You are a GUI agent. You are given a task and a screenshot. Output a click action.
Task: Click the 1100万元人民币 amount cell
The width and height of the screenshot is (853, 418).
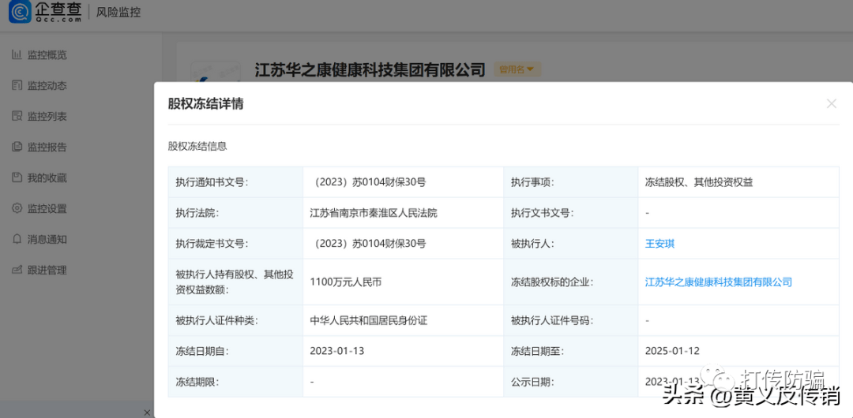click(x=346, y=282)
